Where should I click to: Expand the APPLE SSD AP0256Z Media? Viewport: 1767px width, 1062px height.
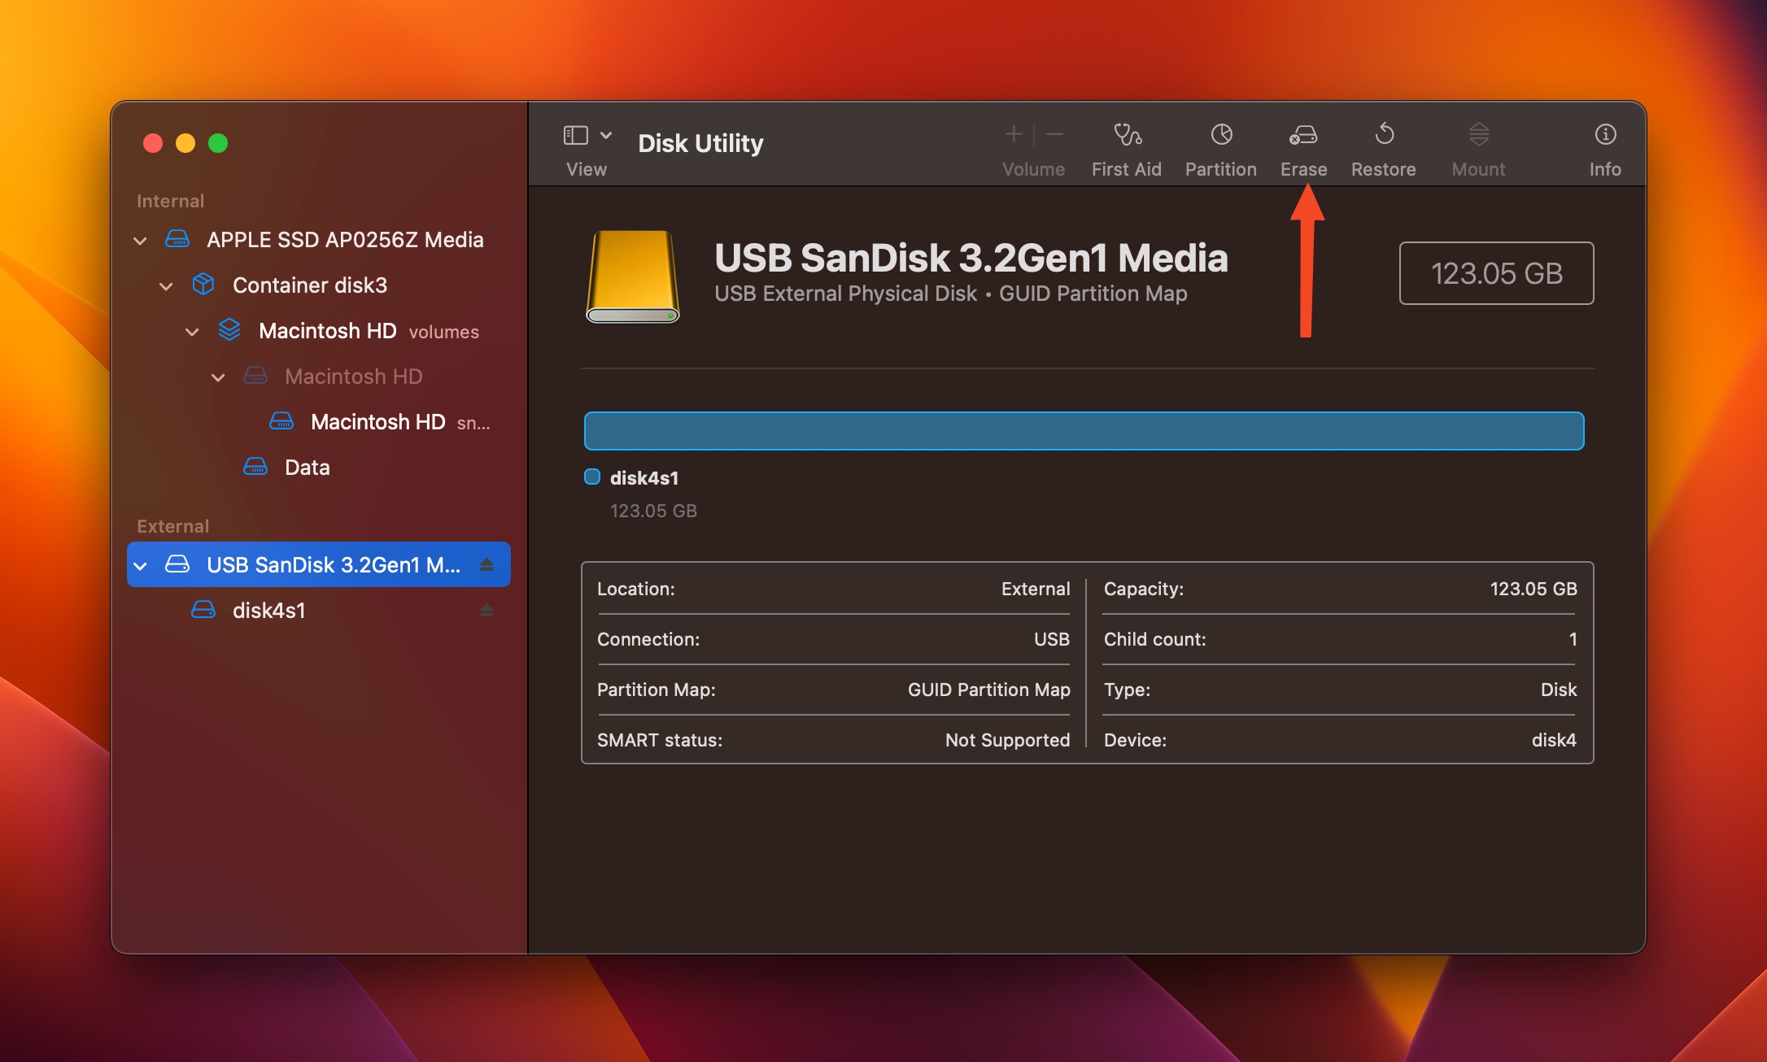142,240
